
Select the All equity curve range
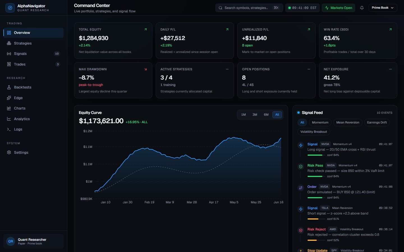pos(277,115)
